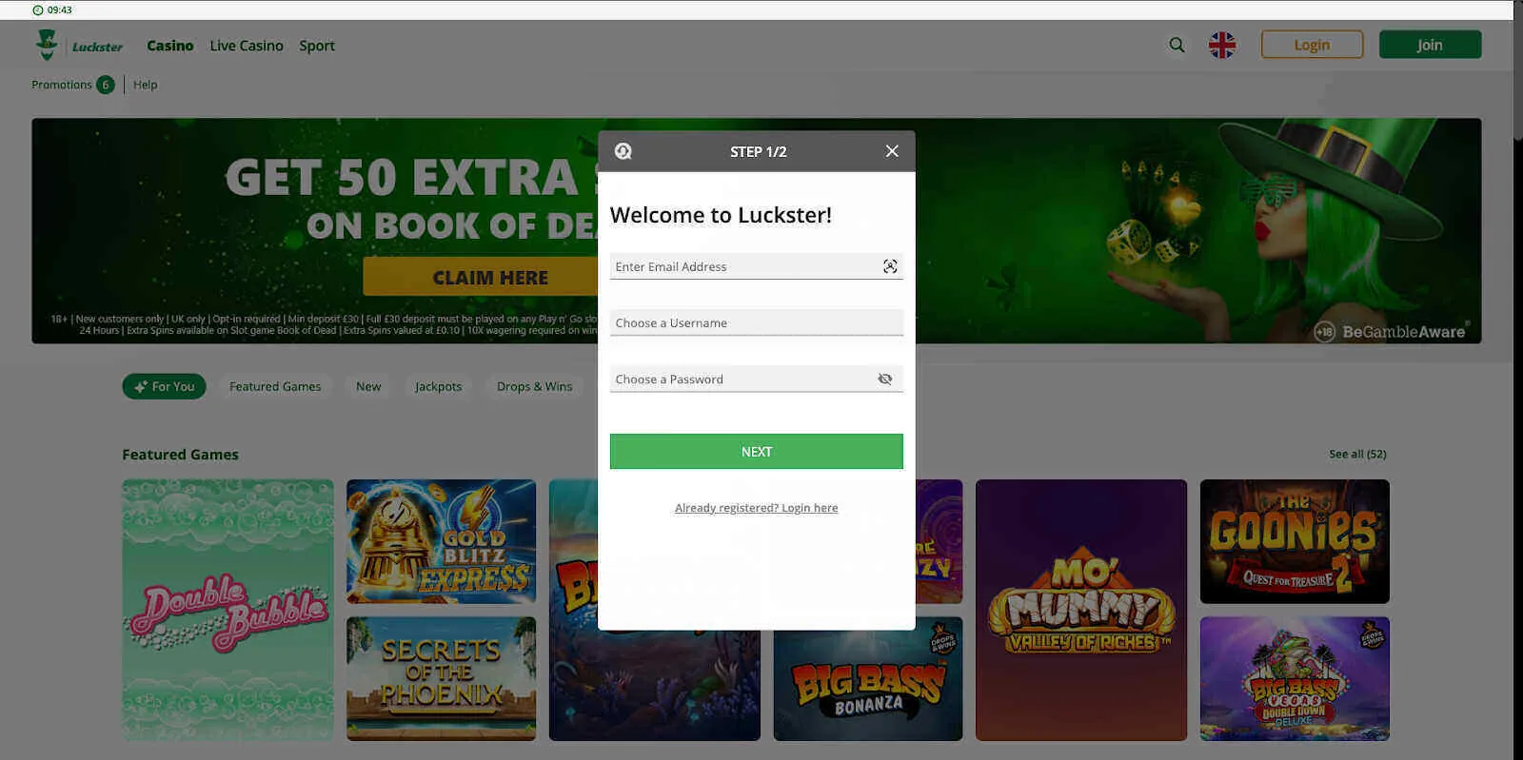
Task: Open Big Bass Bonanza game
Action: pos(867,679)
